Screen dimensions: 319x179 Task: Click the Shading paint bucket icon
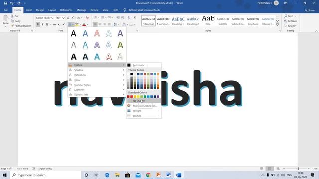pos(124,24)
